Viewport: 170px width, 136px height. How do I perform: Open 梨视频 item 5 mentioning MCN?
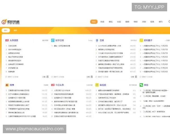pyautogui.click(x=112, y=105)
